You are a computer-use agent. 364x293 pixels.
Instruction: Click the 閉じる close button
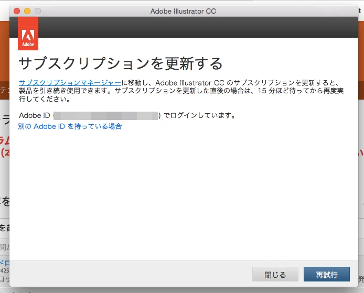pyautogui.click(x=275, y=274)
